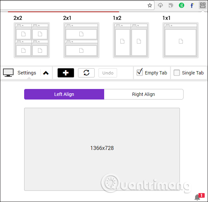Toggle the Tab Resize extension icon
The height and width of the screenshot is (202, 208).
pos(203,5)
